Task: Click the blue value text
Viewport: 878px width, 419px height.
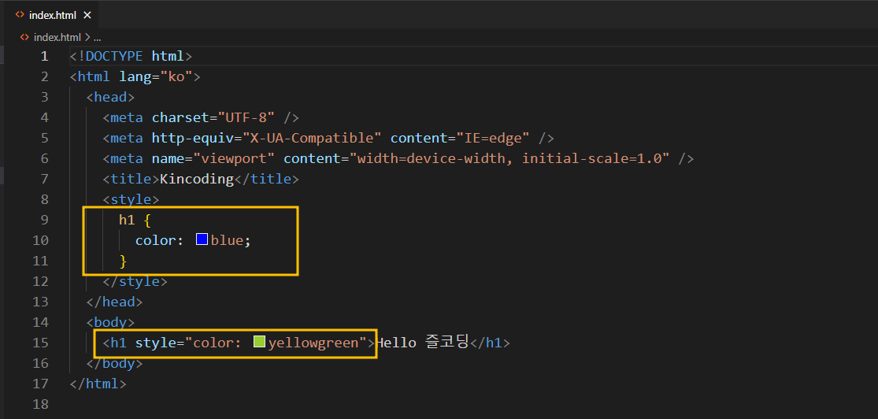Action: [x=228, y=240]
